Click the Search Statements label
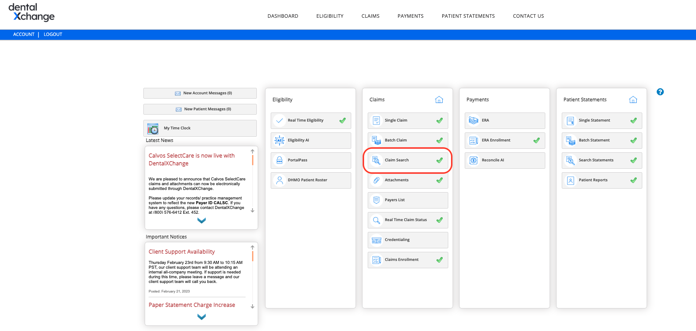 click(596, 160)
